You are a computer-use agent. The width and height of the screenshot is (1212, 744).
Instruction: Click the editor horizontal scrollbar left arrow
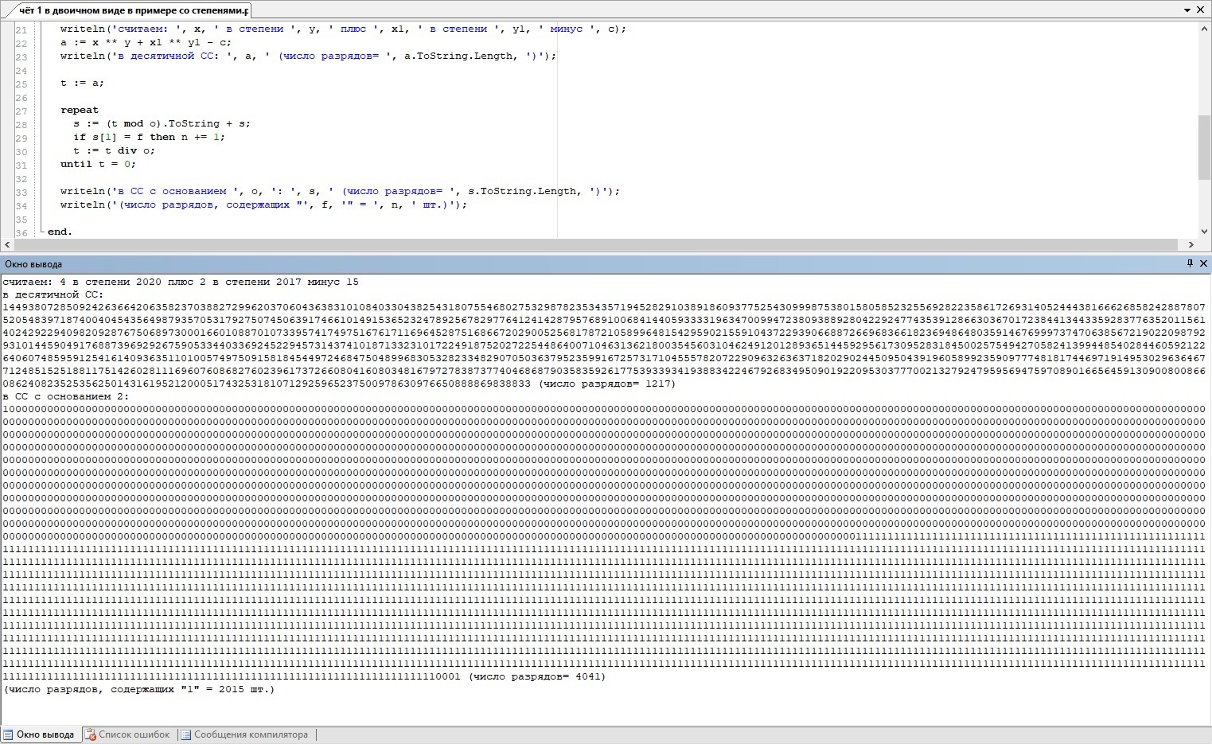tap(7, 244)
